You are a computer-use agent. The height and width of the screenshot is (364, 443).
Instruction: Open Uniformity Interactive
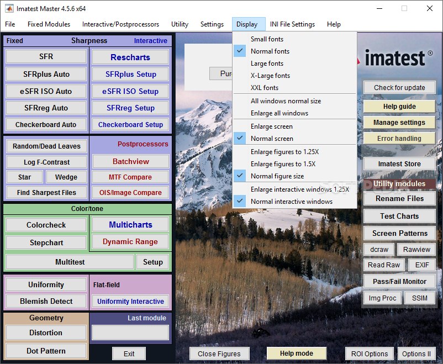(x=130, y=301)
